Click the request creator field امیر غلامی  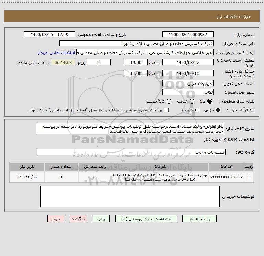tap(145, 53)
